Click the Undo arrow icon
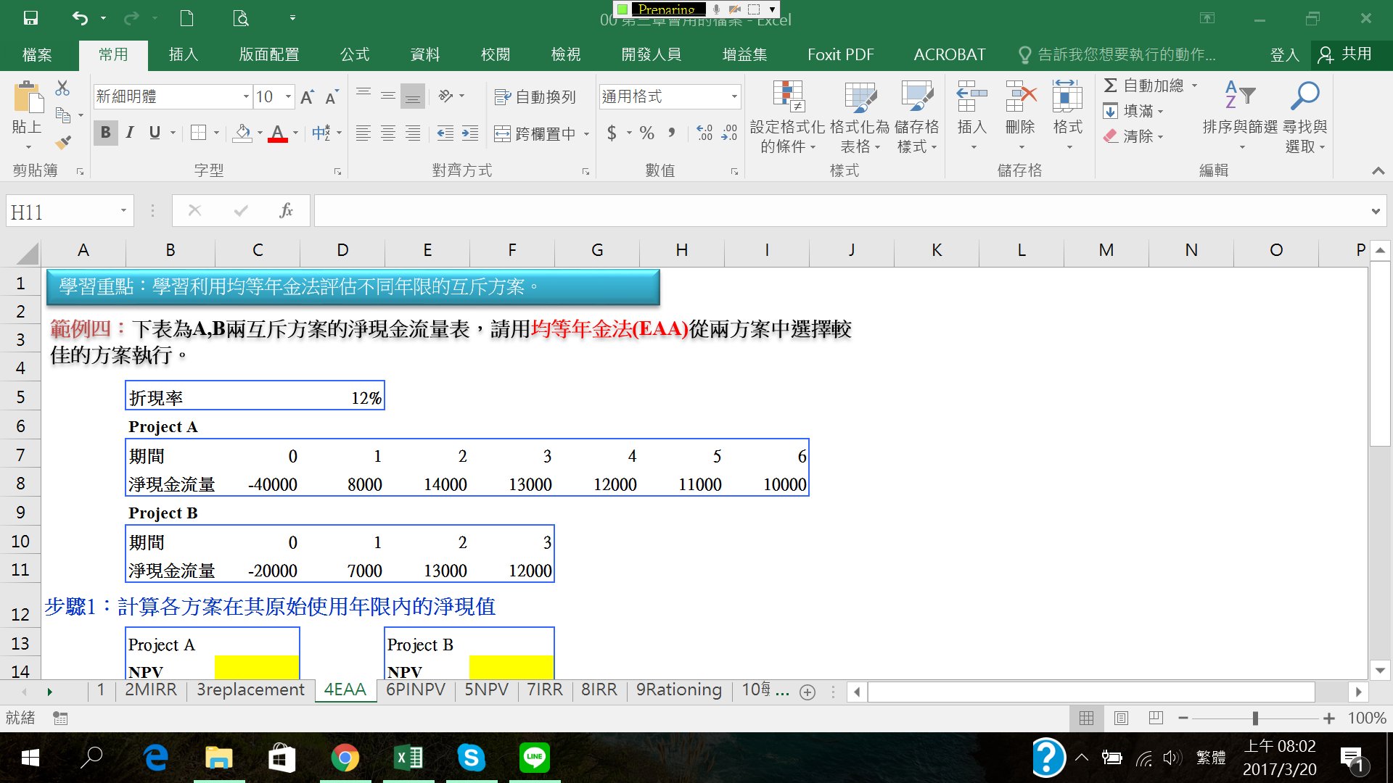 80,18
